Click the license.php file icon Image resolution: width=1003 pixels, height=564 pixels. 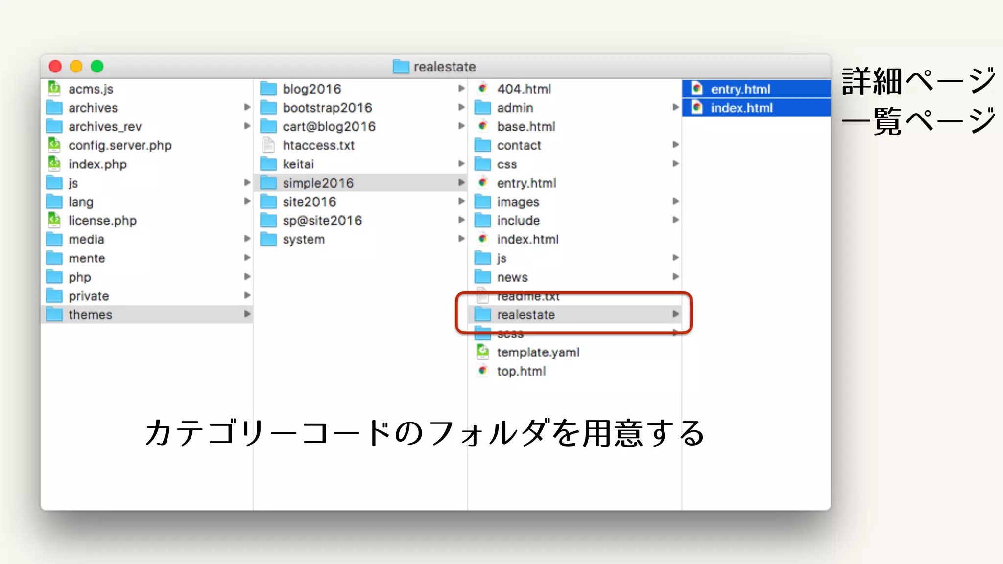pyautogui.click(x=54, y=220)
